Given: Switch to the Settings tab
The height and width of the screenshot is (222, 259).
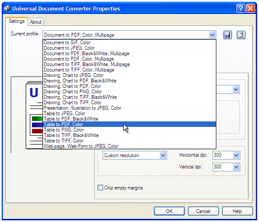Looking at the screenshot, I should tap(17, 21).
